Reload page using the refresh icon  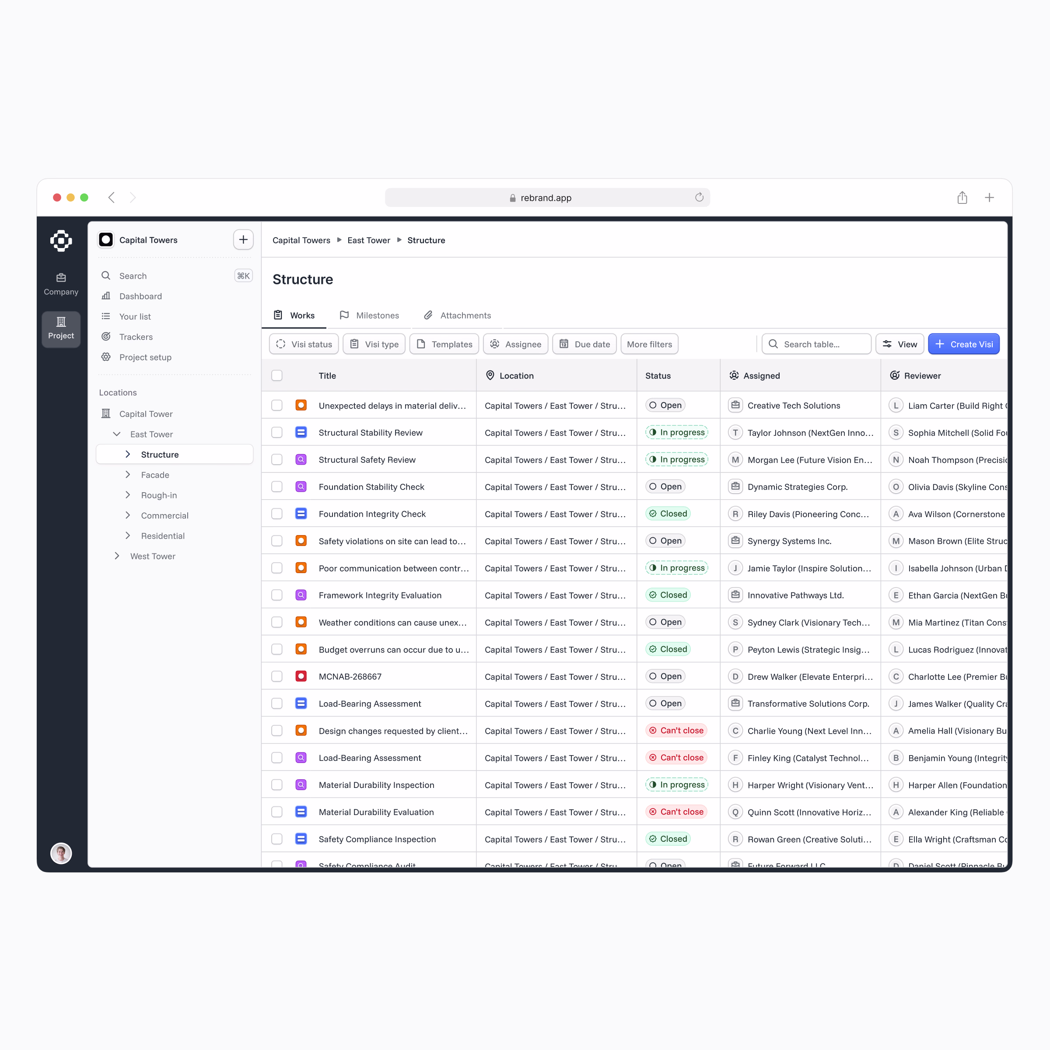pos(699,198)
